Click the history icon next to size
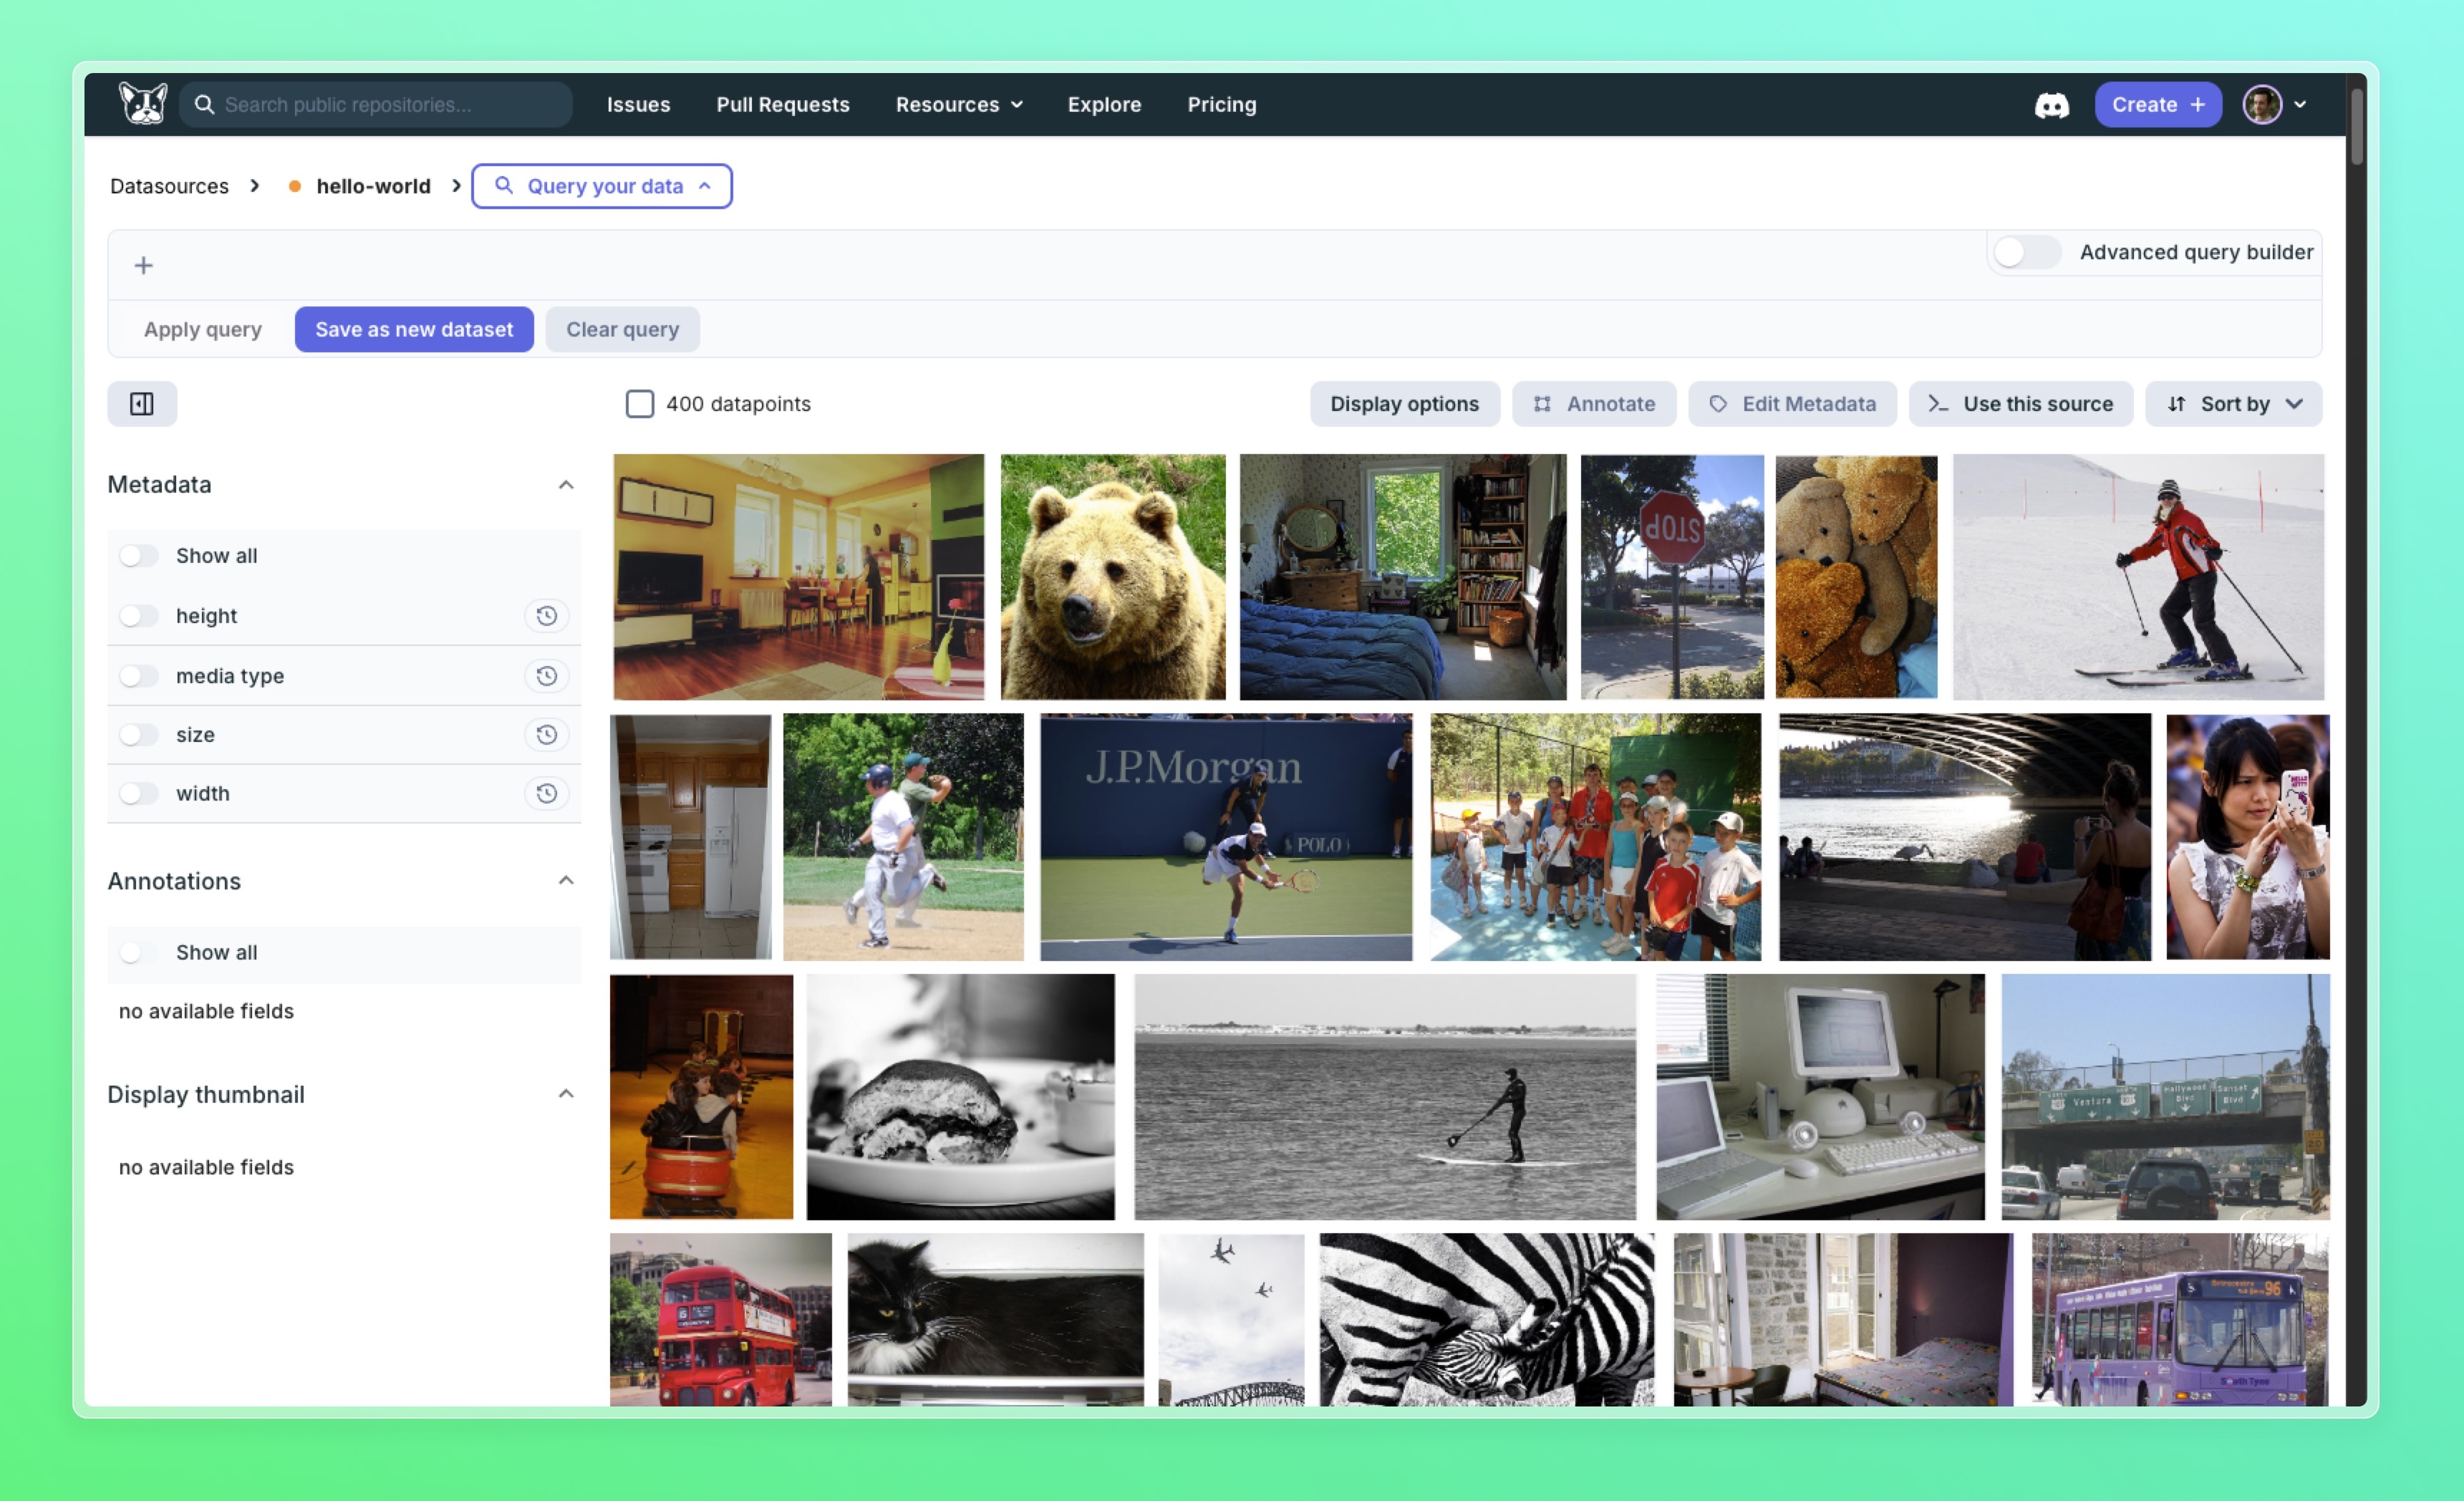This screenshot has height=1501, width=2464. pyautogui.click(x=546, y=735)
